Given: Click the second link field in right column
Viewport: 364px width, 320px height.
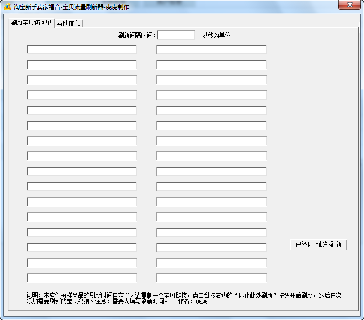Looking at the screenshot, I should 212,65.
